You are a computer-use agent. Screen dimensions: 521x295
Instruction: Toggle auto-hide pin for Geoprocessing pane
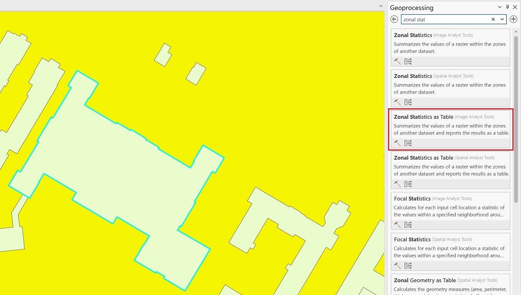pos(507,7)
